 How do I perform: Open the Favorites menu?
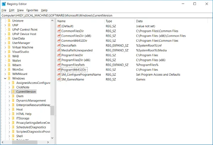[x=32, y=10]
